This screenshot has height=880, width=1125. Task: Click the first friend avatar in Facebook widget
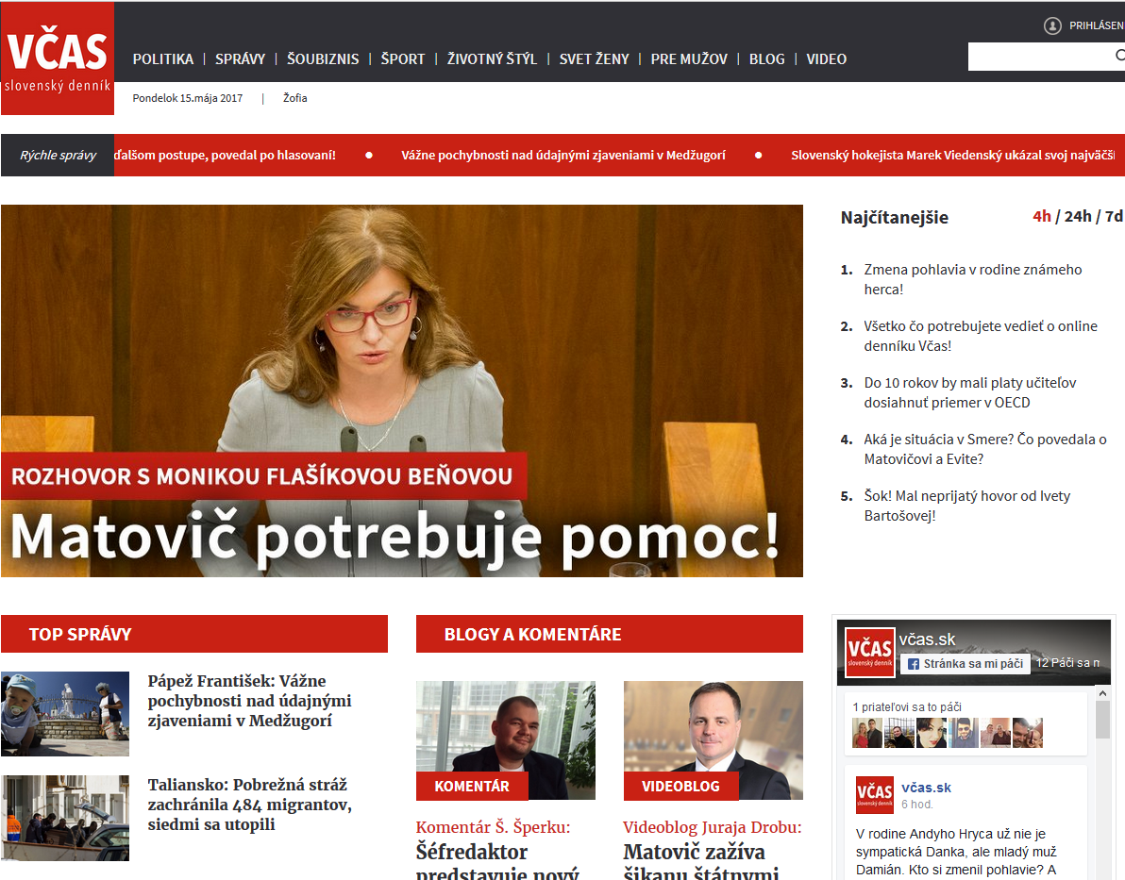866,733
